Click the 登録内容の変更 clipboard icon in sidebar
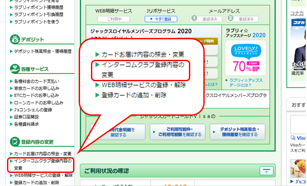The height and width of the screenshot is (186, 307). point(15,141)
